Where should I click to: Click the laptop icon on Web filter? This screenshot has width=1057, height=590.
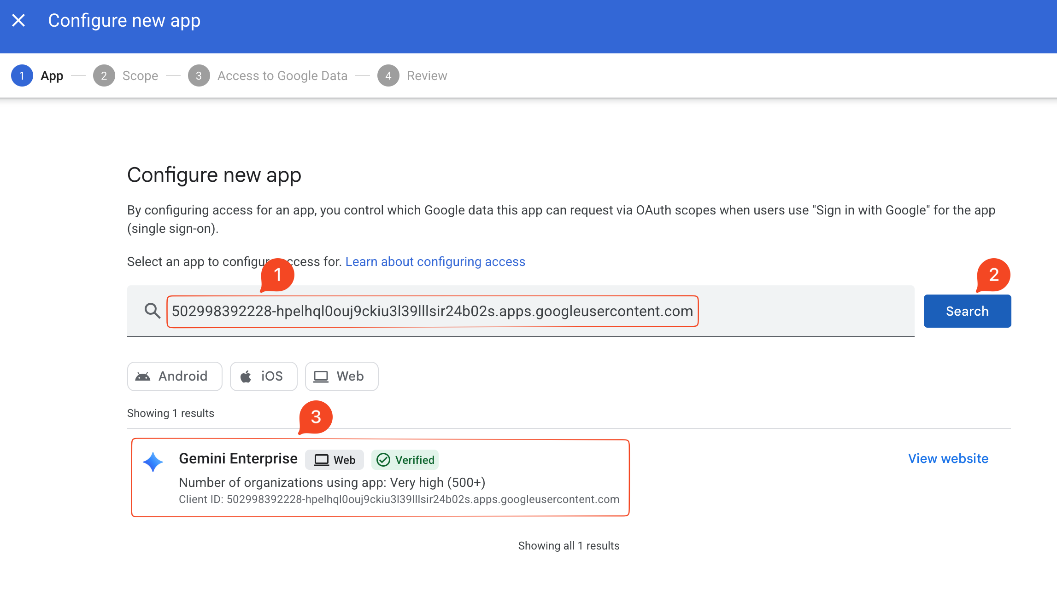tap(321, 376)
